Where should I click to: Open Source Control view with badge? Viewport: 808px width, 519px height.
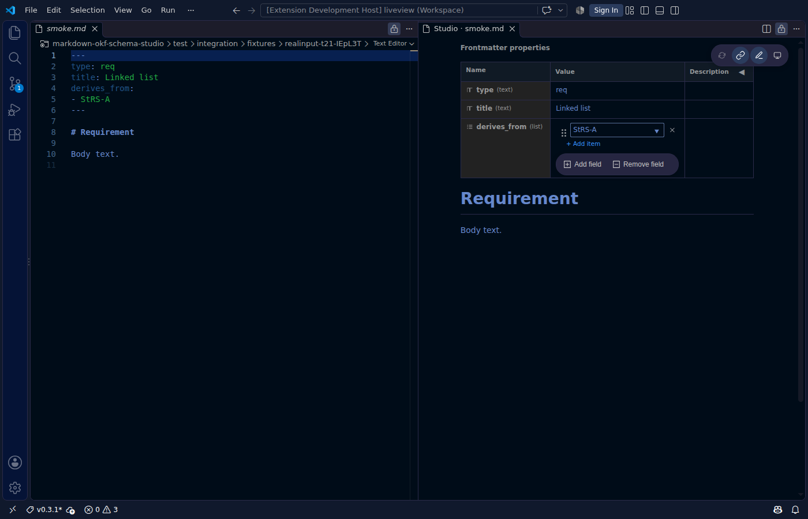15,84
